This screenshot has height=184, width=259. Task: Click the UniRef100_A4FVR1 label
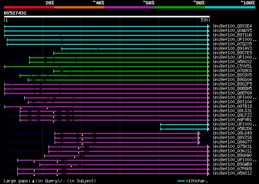232,120
